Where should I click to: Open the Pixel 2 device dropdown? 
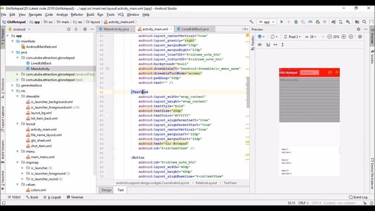(x=292, y=36)
